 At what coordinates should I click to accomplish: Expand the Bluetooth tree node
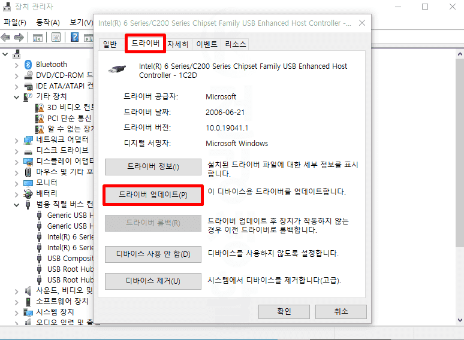tap(17, 65)
